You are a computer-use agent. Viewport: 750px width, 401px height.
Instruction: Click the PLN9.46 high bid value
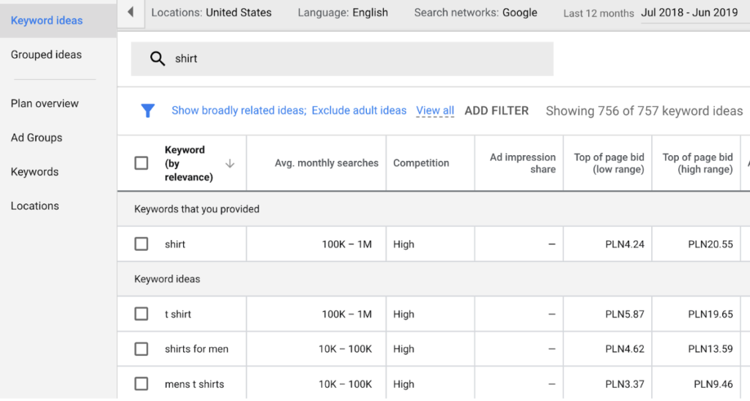713,383
